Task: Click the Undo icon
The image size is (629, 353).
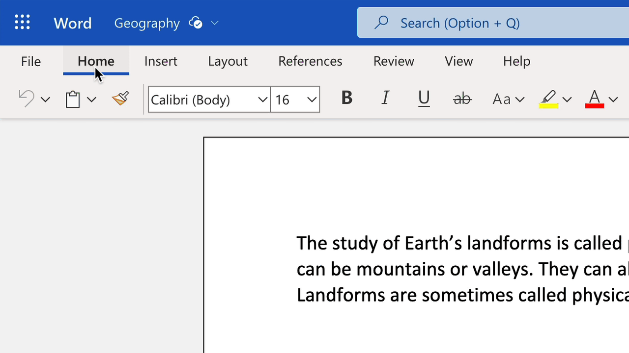Action: [x=26, y=98]
